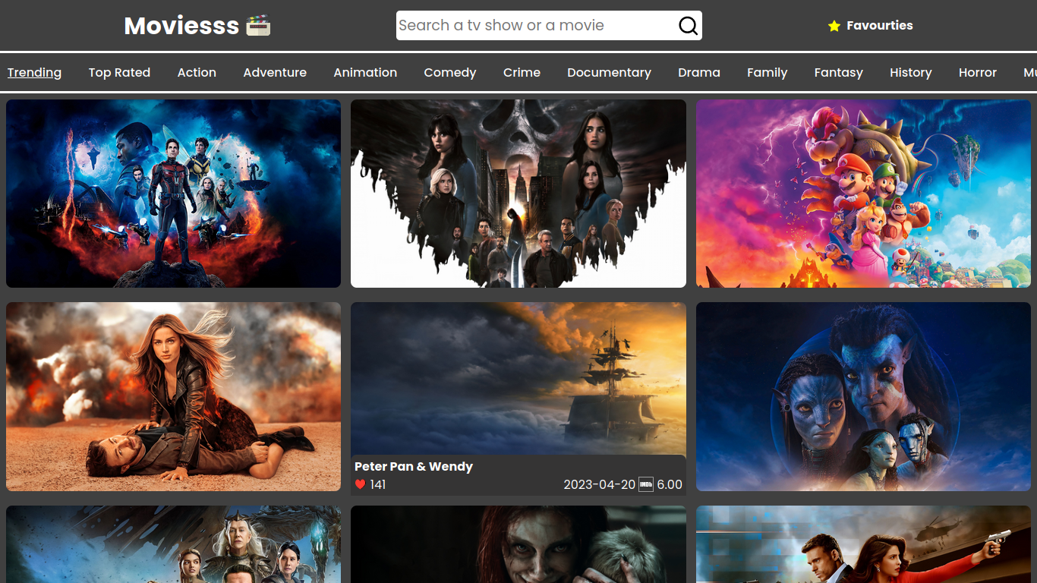Click the search magnifier icon
Screen dimensions: 1037x583
(688, 26)
